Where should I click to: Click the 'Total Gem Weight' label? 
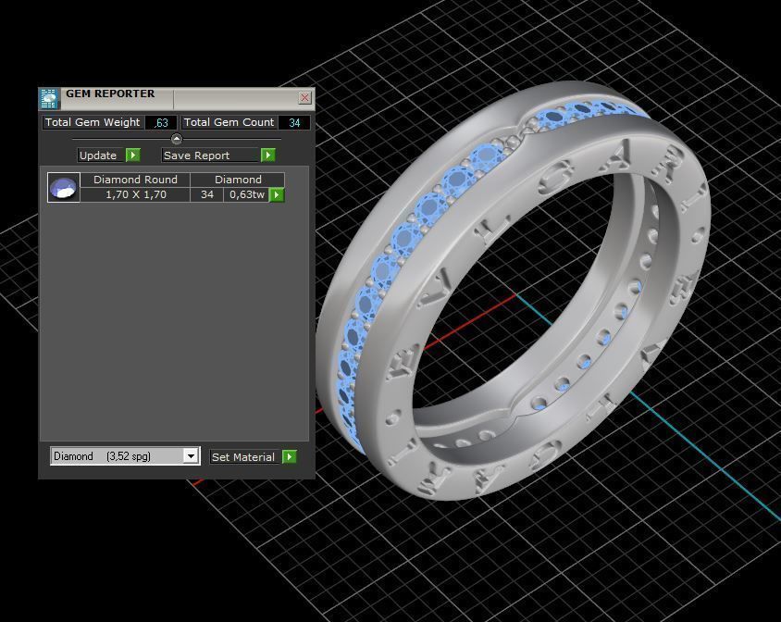[93, 122]
